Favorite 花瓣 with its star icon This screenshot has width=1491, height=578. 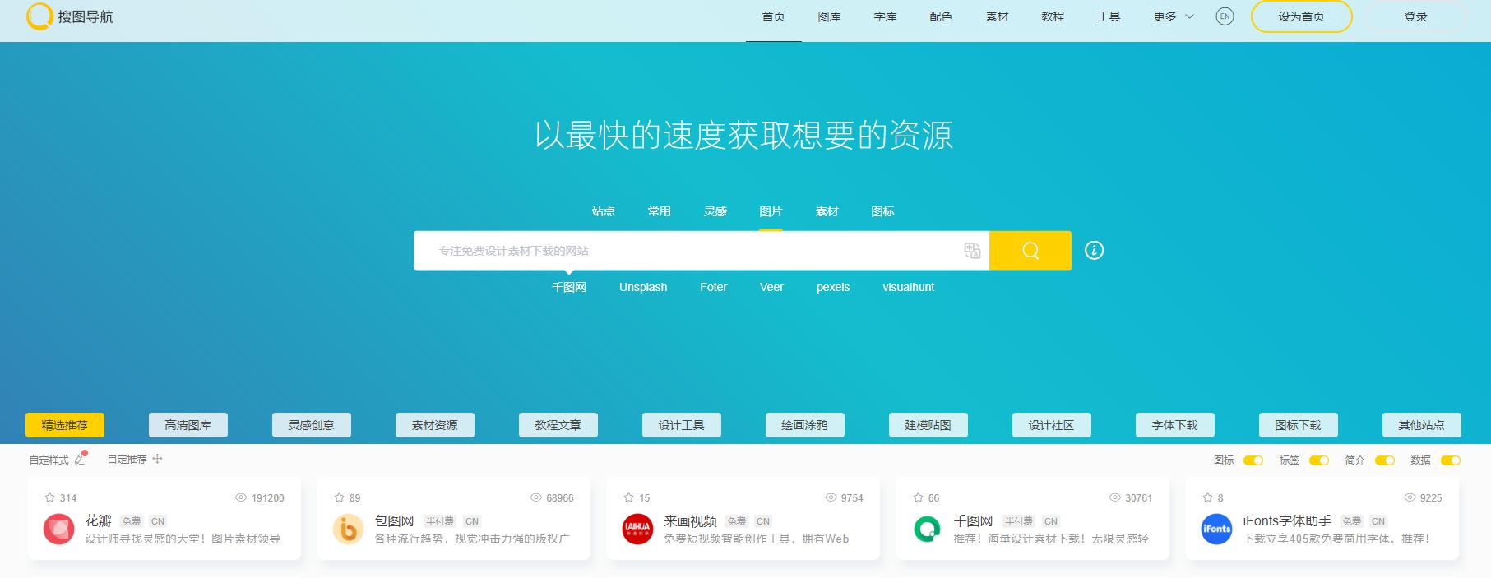coord(50,497)
